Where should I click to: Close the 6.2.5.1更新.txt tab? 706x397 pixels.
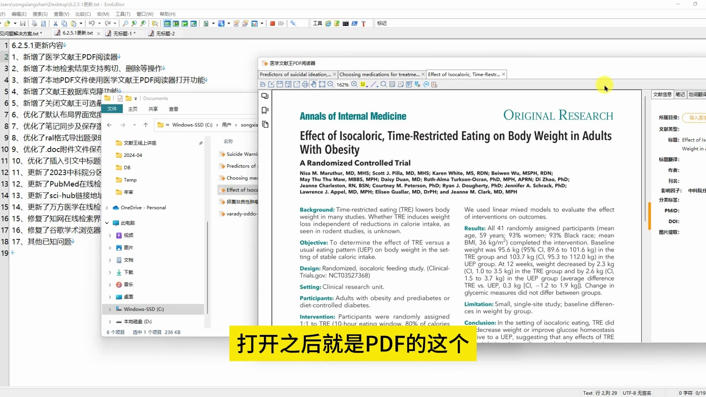[x=98, y=33]
